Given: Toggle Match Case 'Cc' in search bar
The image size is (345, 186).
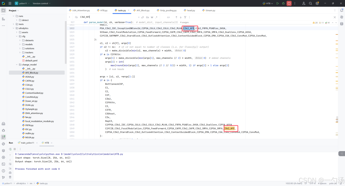Looking at the screenshot, I should coord(148,17).
